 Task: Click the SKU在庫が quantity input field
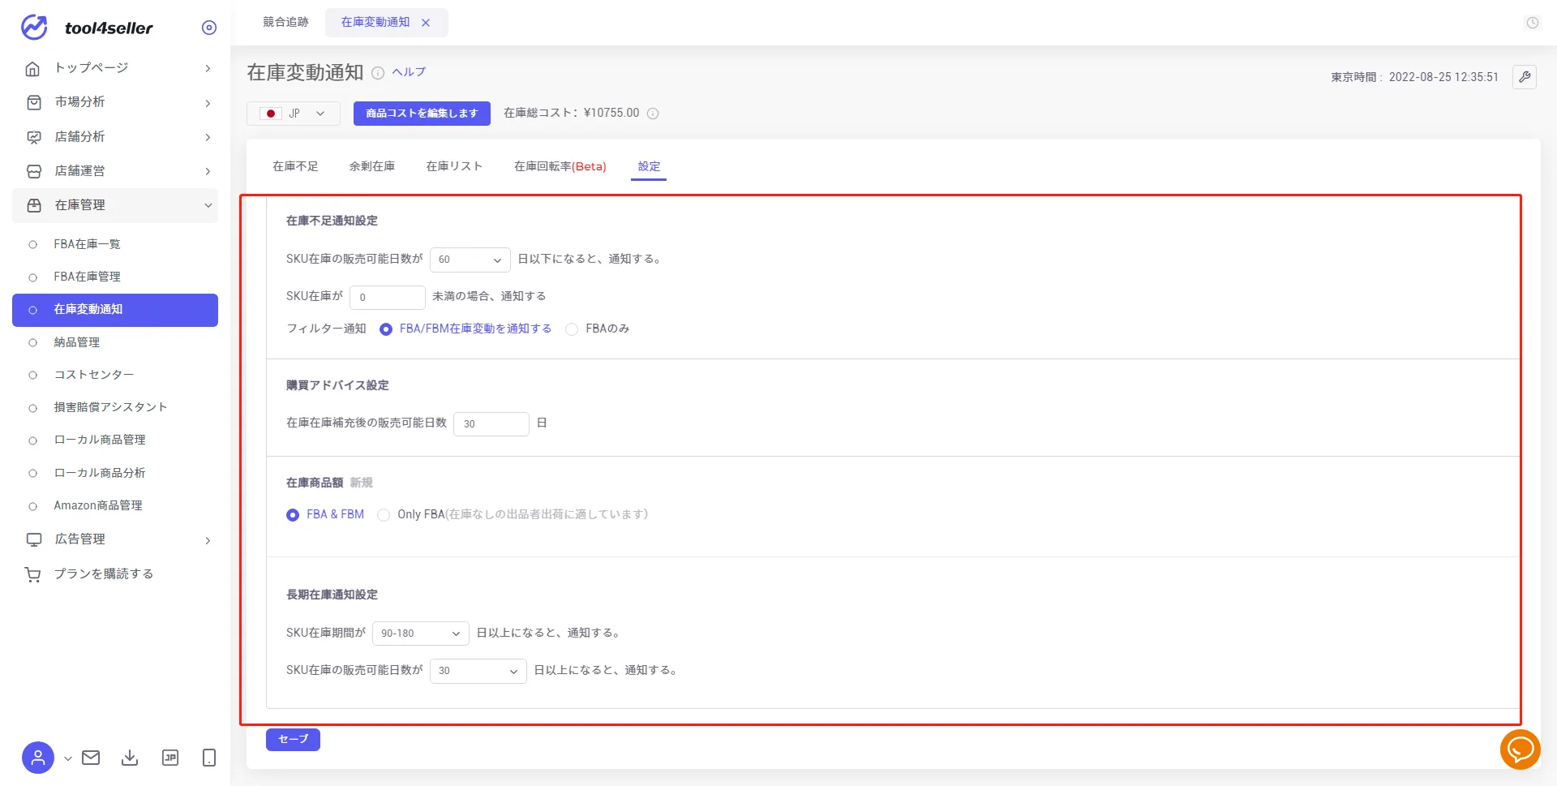click(388, 298)
